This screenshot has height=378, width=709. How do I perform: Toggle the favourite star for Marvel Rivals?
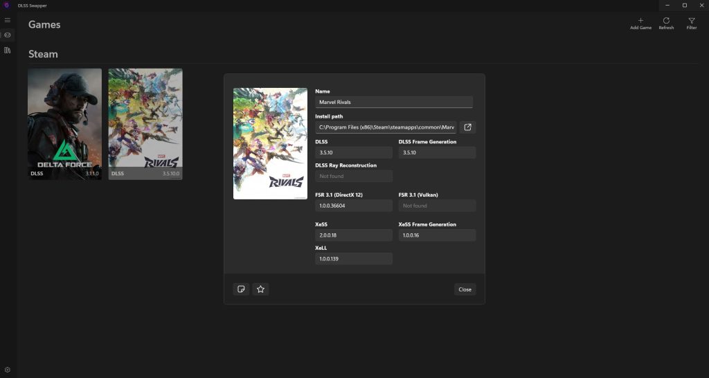pyautogui.click(x=260, y=289)
